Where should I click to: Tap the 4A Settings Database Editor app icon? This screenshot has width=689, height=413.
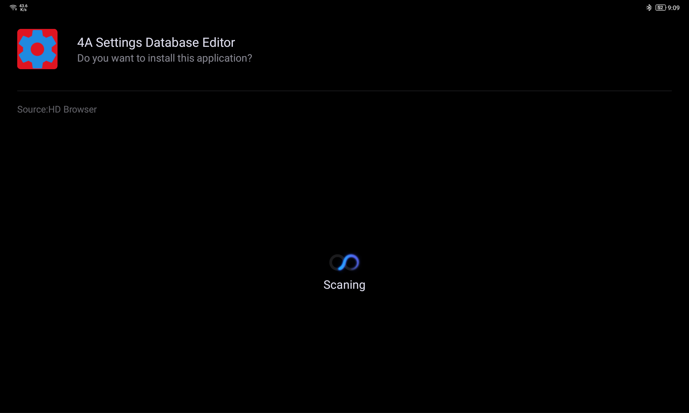(37, 49)
